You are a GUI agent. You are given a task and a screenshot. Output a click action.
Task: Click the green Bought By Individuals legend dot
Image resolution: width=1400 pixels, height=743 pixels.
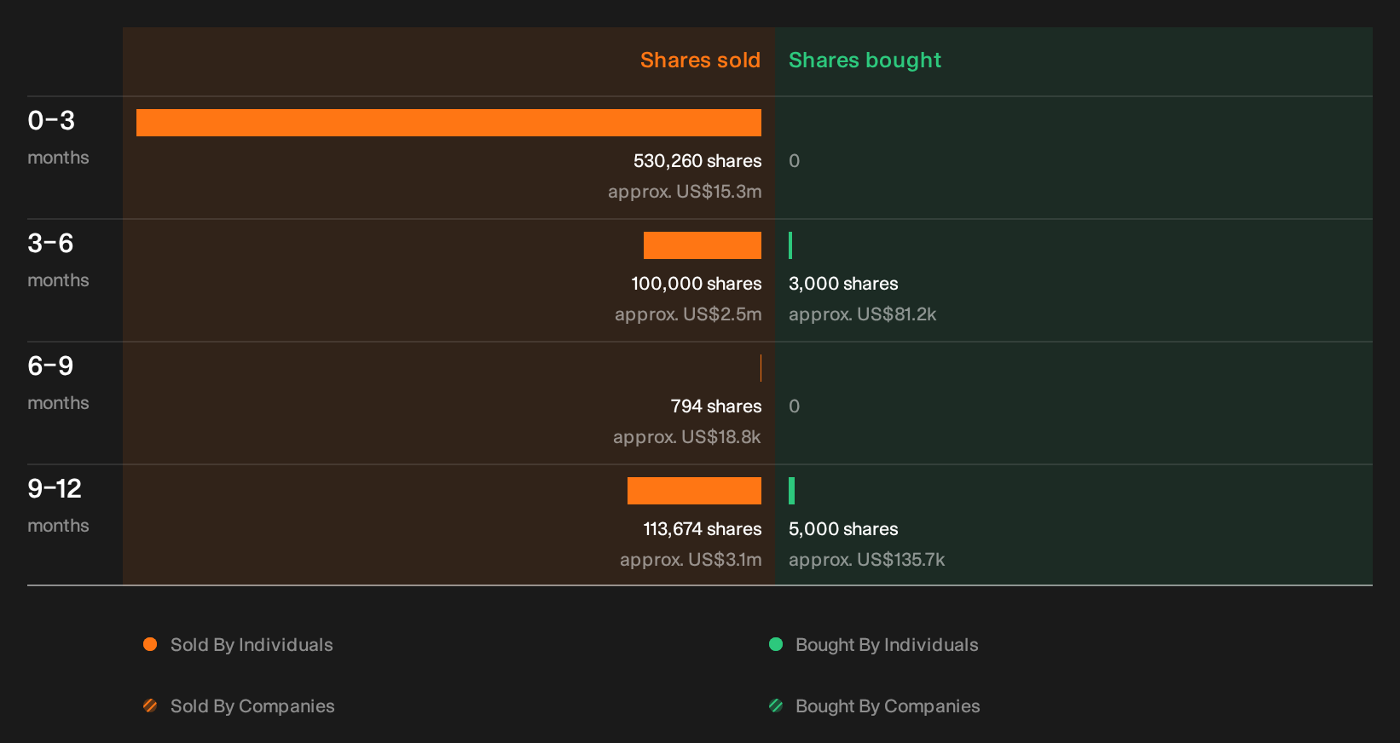point(776,644)
